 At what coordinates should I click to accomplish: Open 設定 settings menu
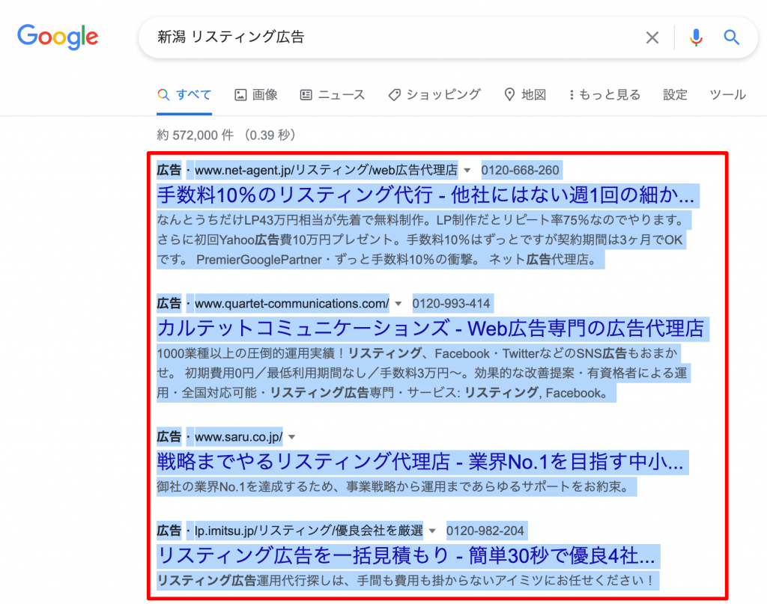tap(675, 94)
